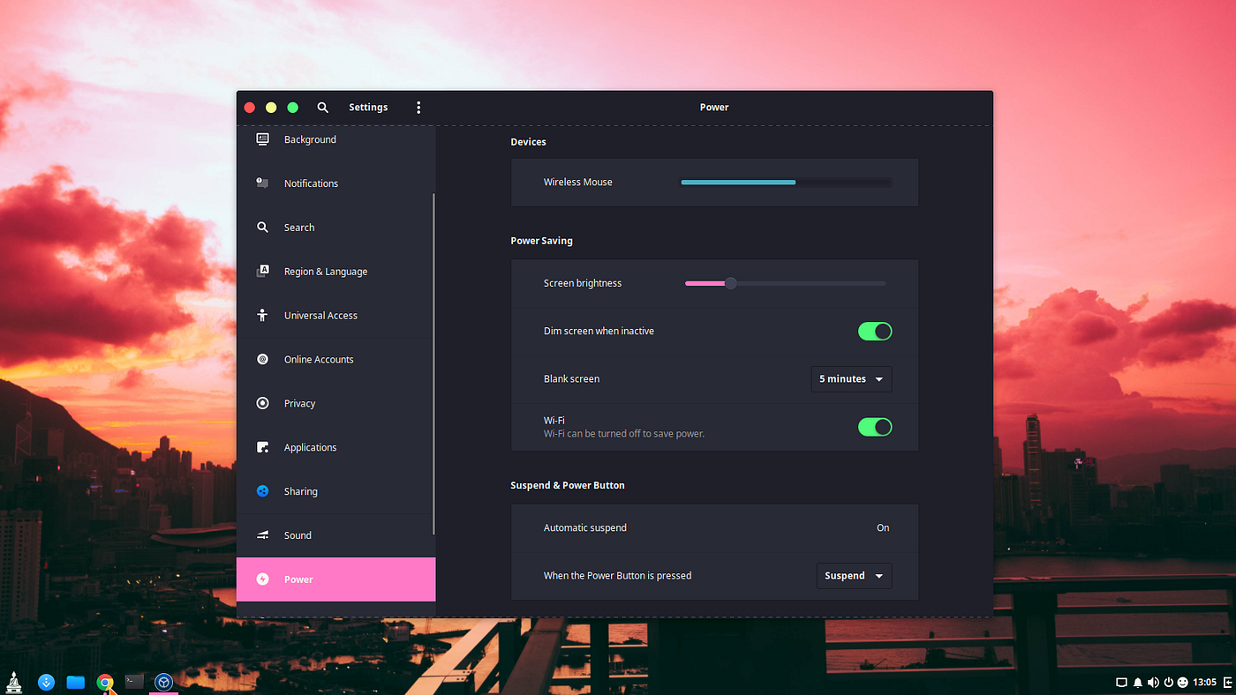The height and width of the screenshot is (695, 1236).
Task: Toggle Automatic suspend off
Action: pyautogui.click(x=883, y=527)
